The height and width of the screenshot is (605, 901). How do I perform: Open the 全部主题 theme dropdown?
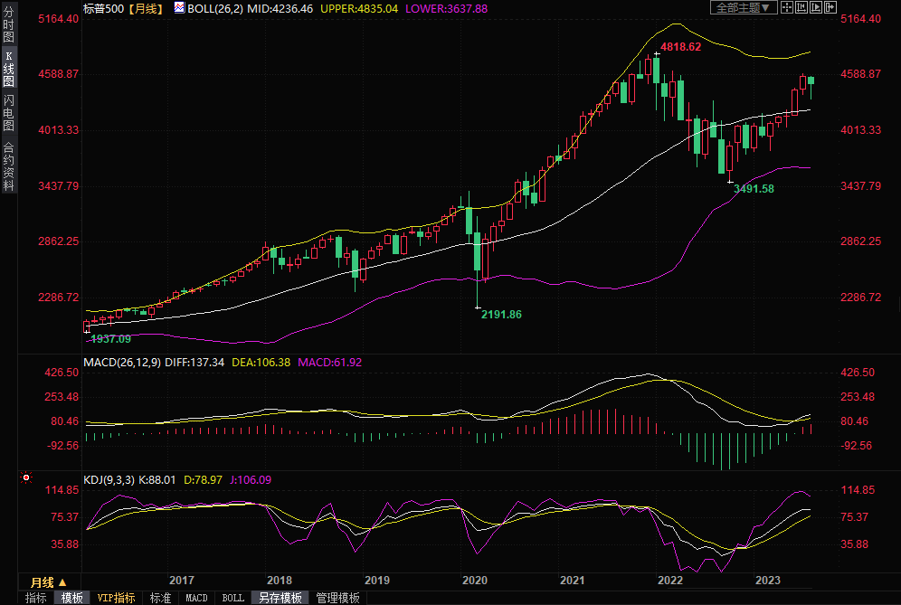click(744, 8)
